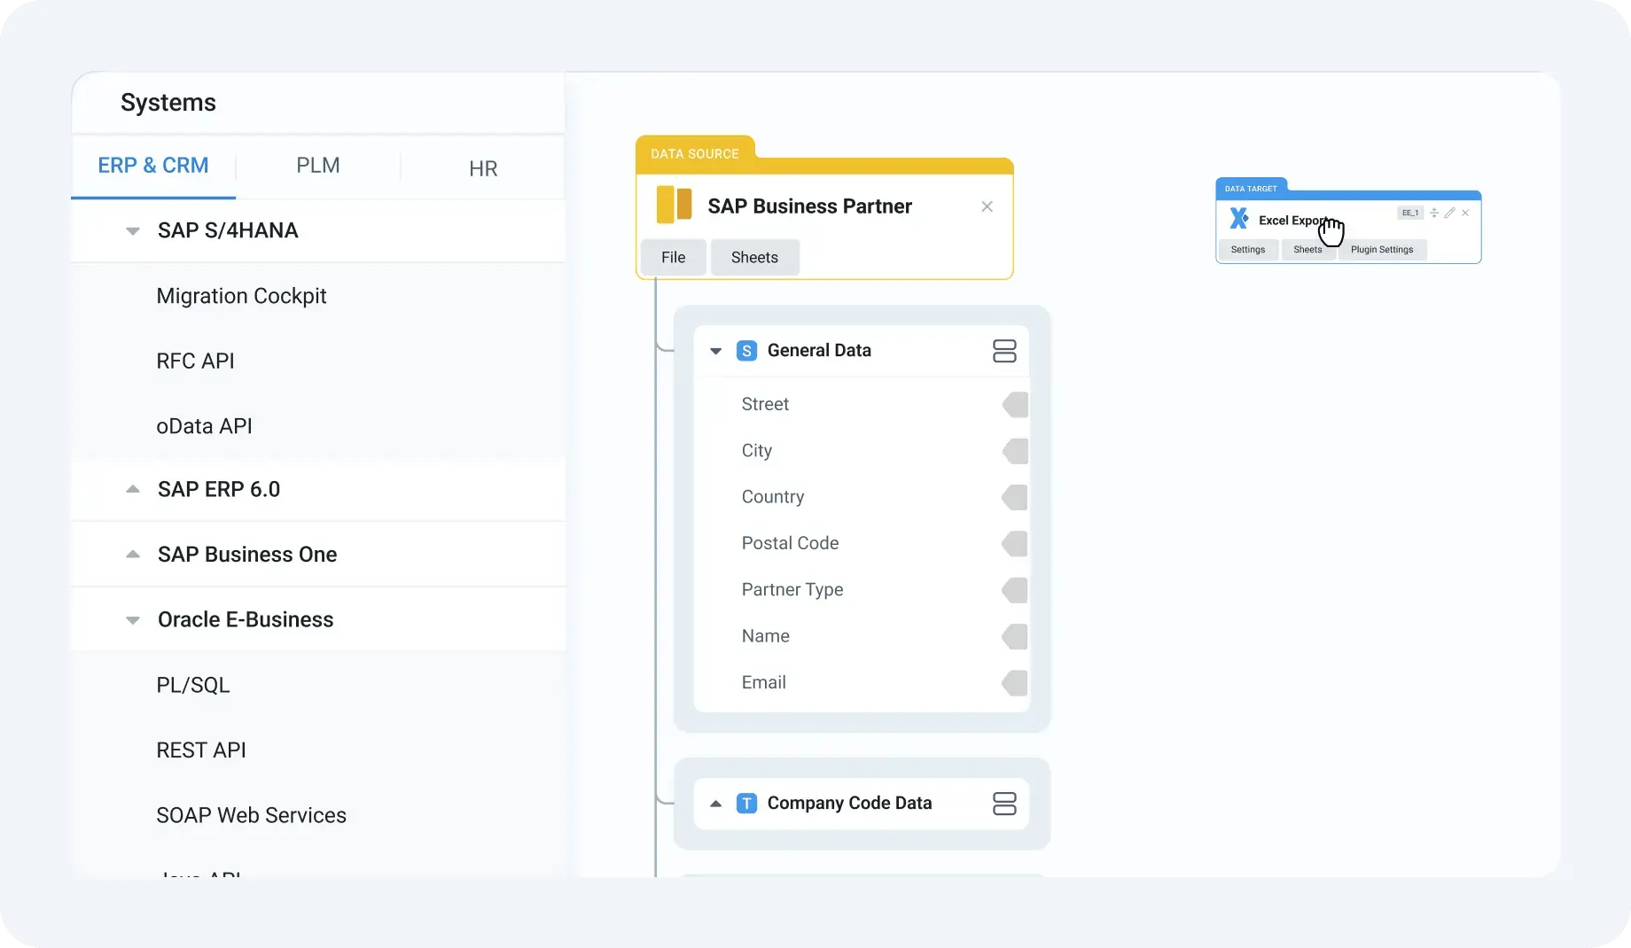This screenshot has height=948, width=1631.
Task: Switch to the HR systems tab
Action: pyautogui.click(x=483, y=168)
